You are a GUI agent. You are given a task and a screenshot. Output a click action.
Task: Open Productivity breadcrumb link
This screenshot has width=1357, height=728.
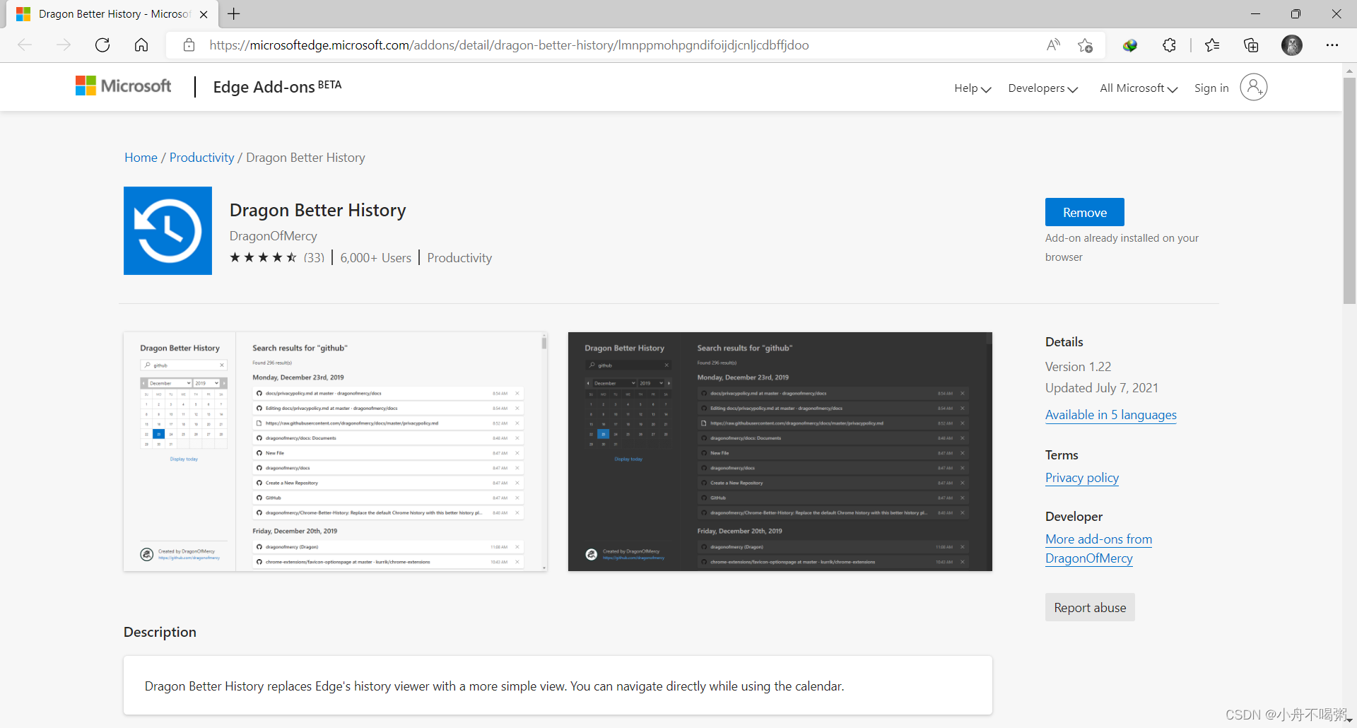pyautogui.click(x=201, y=158)
